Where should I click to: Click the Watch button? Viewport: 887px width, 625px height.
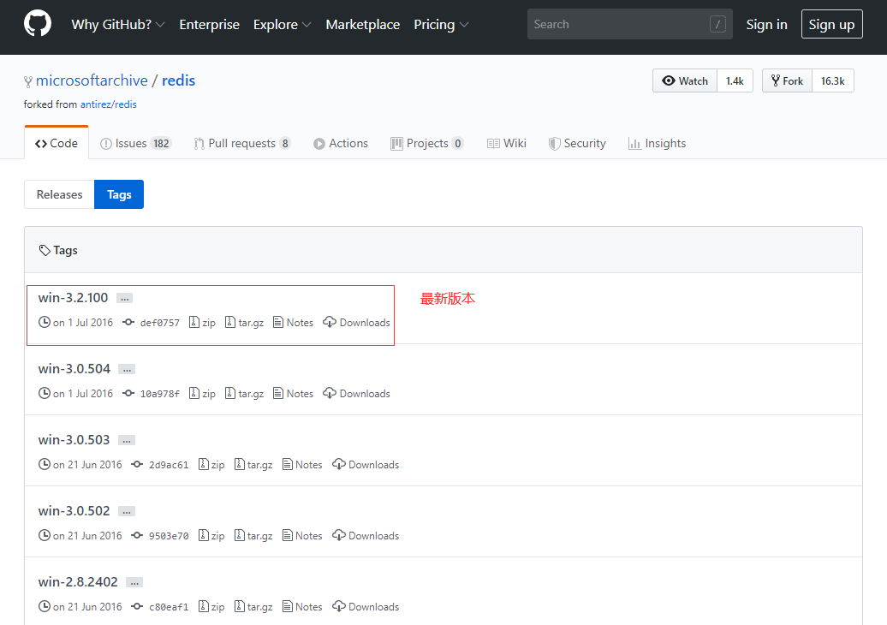point(684,80)
